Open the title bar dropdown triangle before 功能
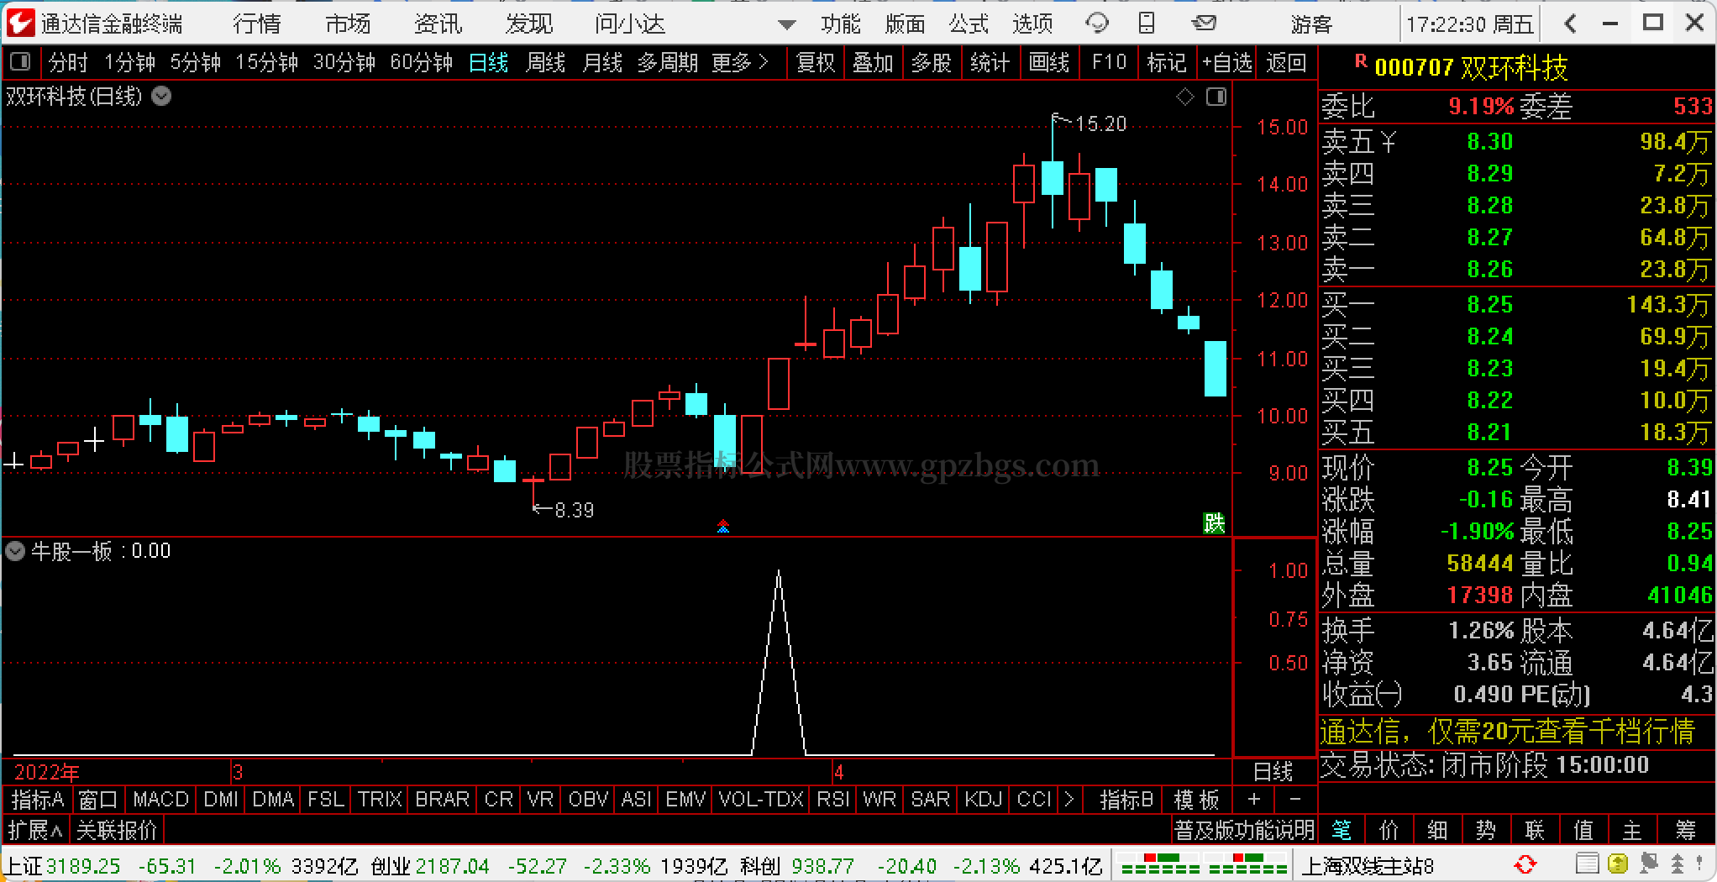Viewport: 1717px width, 882px height. pyautogui.click(x=787, y=24)
